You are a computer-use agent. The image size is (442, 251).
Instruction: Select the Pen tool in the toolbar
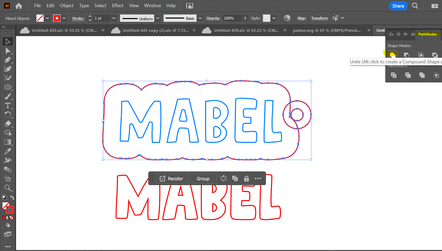(x=7, y=60)
